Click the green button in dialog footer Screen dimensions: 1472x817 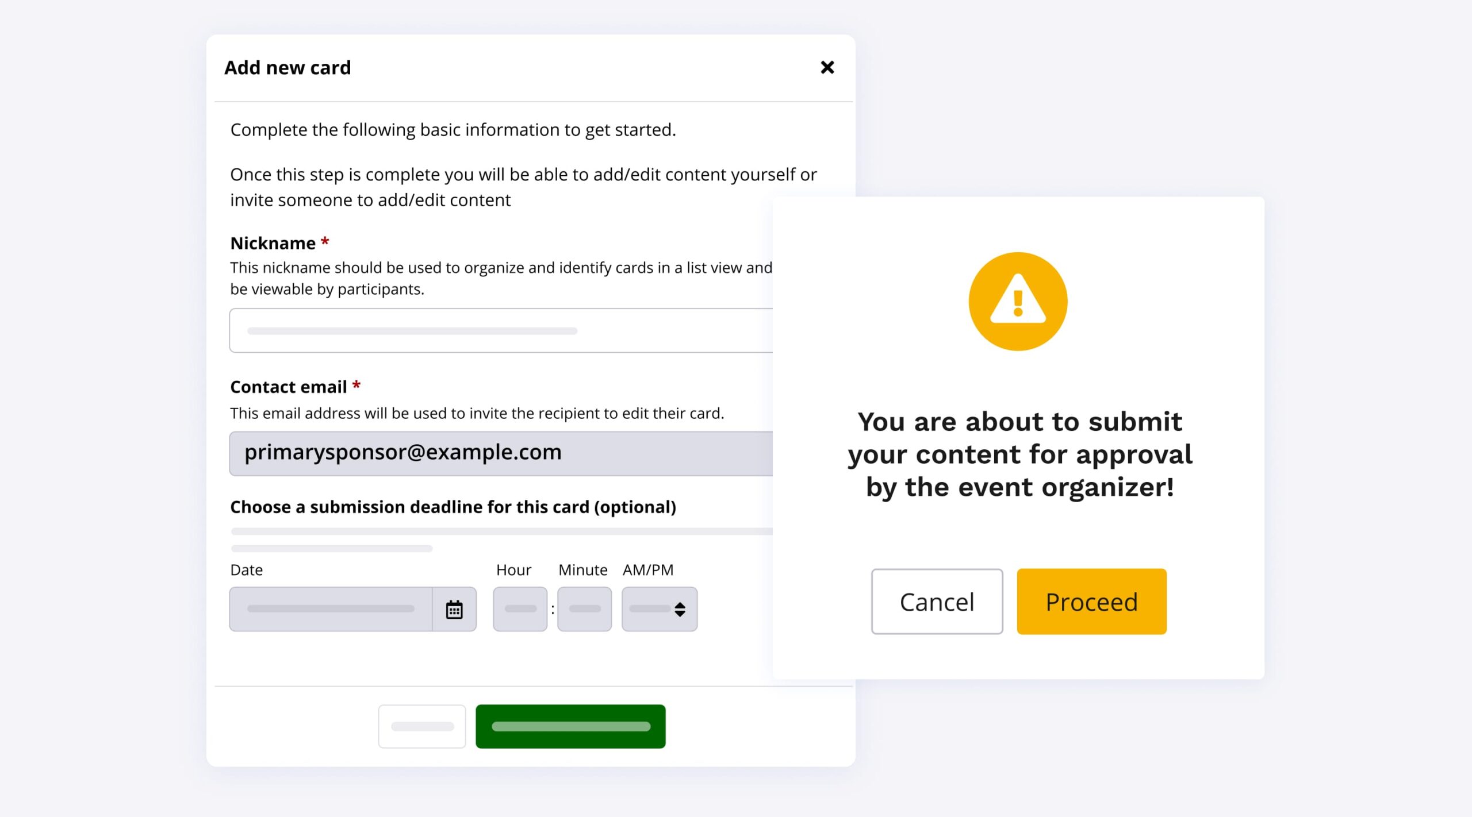tap(570, 726)
